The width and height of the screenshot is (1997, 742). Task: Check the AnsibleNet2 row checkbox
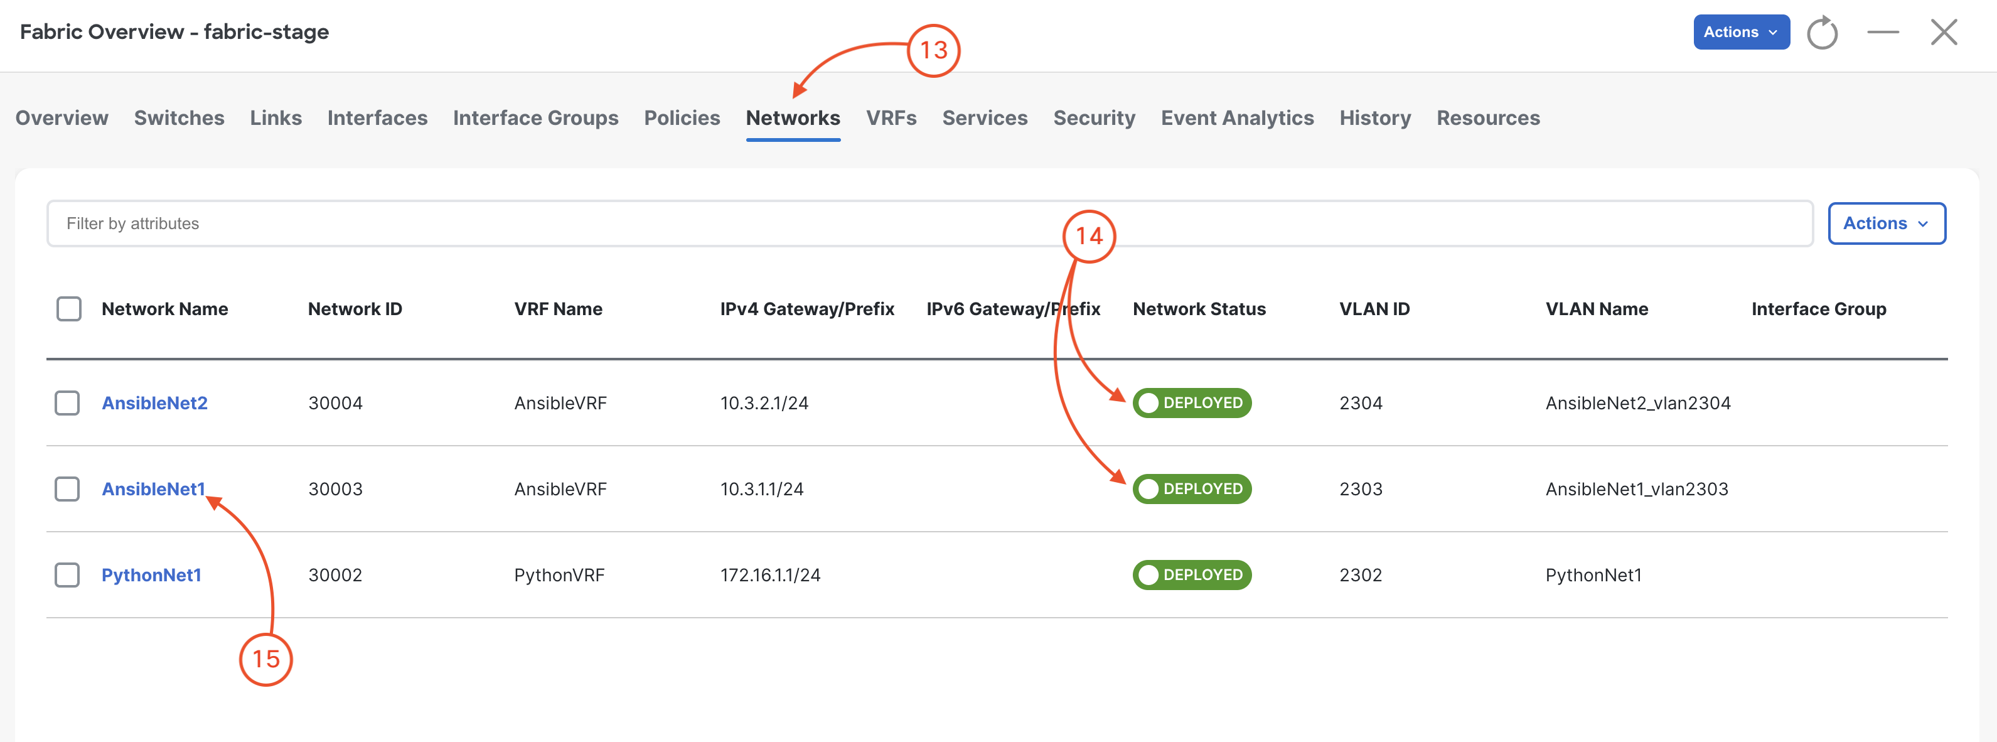(67, 403)
